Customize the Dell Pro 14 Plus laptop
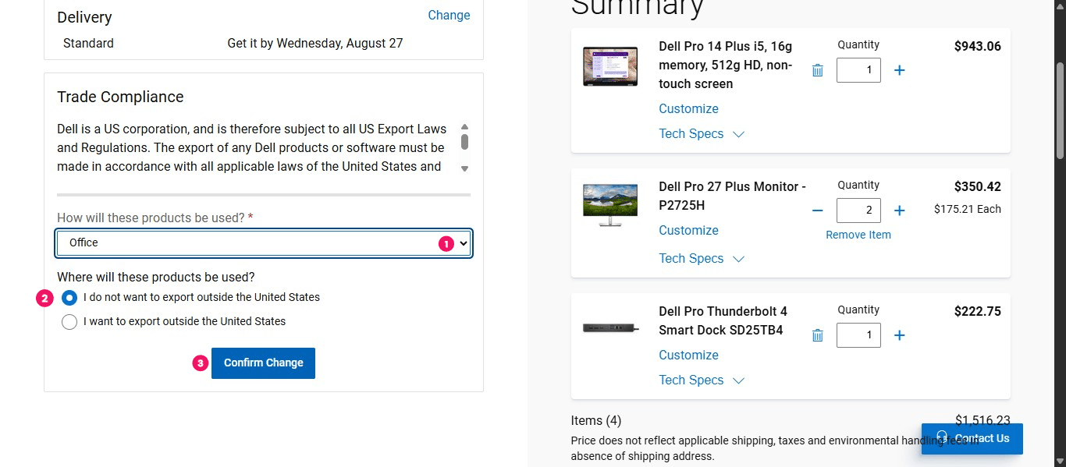This screenshot has height=467, width=1066. 688,108
